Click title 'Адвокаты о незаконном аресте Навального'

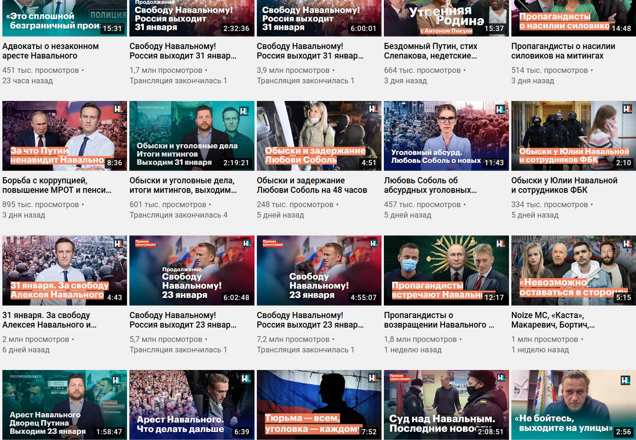pos(50,51)
